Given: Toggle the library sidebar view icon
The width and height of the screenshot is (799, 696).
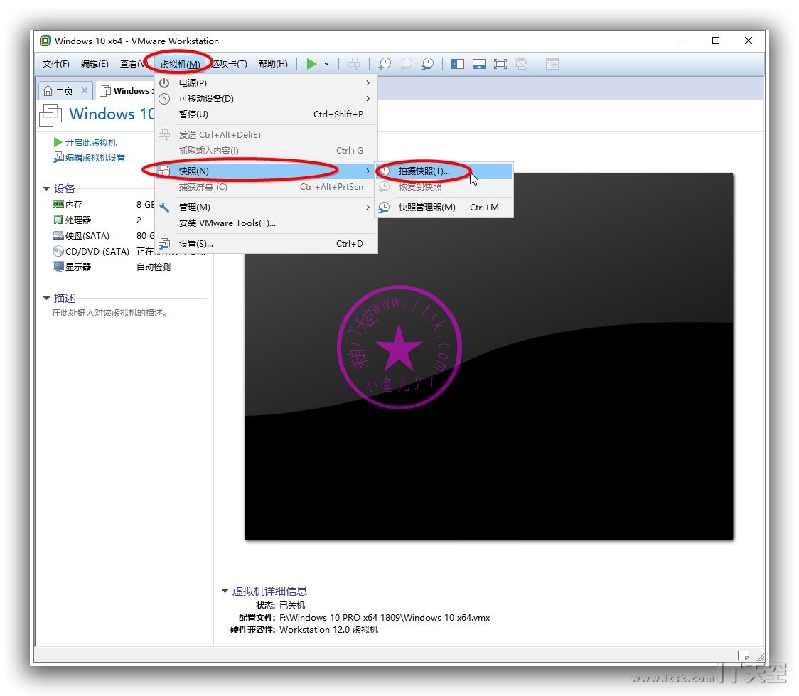Looking at the screenshot, I should tap(458, 64).
